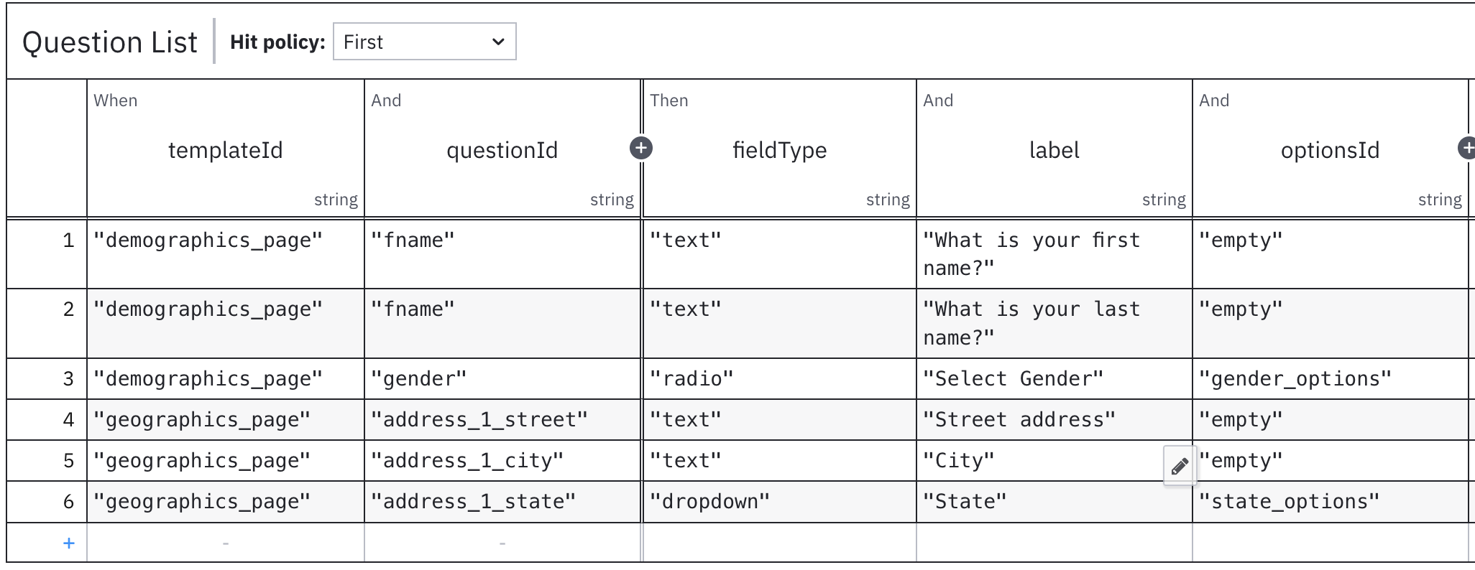Edit the "Select Gender" label cell
Viewport: 1475px width, 570px height.
[1054, 378]
